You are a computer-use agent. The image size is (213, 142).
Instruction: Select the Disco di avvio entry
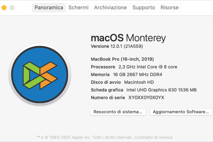[122, 82]
